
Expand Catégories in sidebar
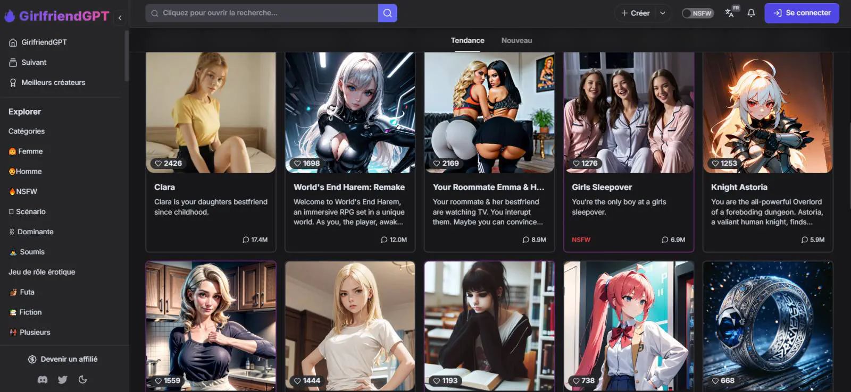(27, 131)
